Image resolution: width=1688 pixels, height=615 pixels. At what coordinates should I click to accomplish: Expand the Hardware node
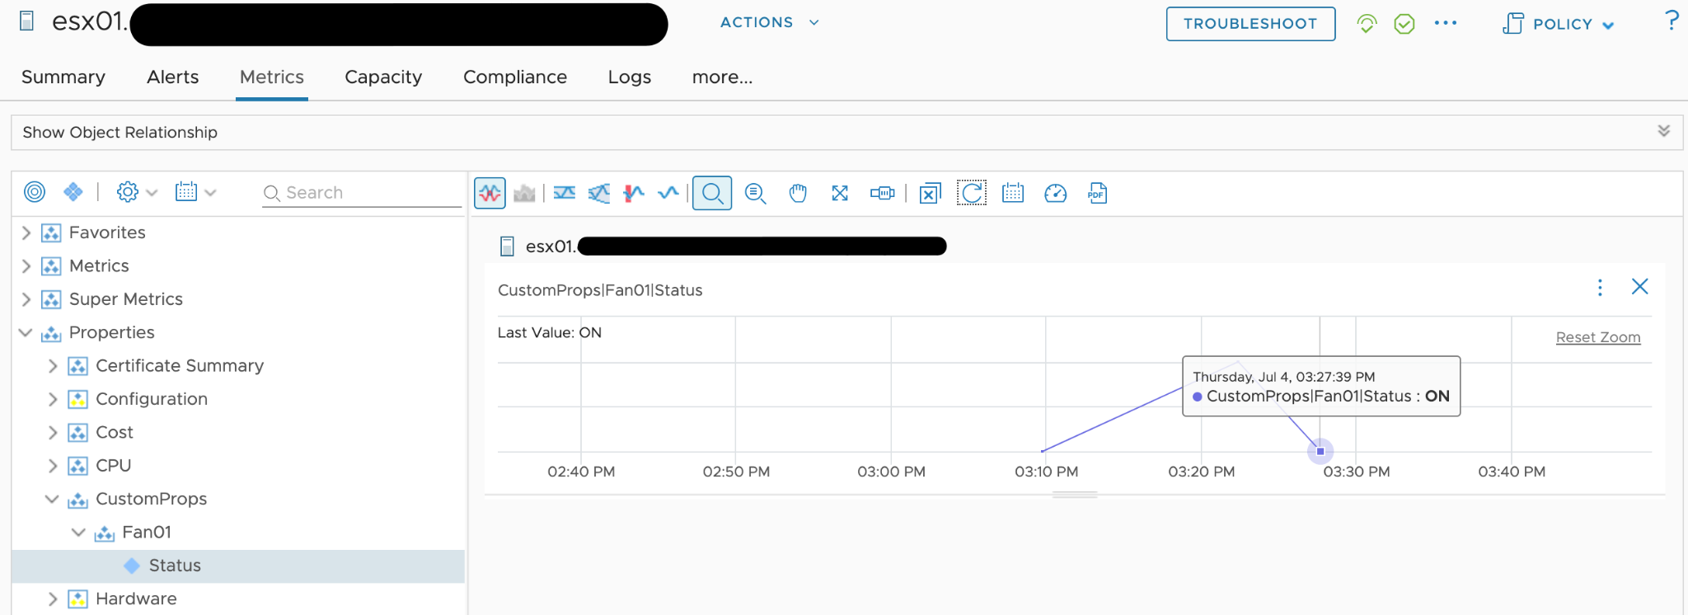coord(53,599)
